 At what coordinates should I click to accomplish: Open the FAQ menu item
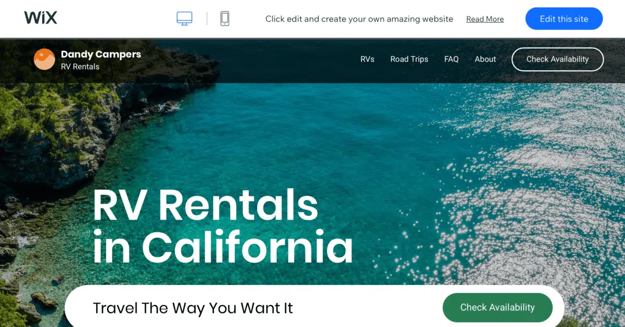(x=452, y=59)
